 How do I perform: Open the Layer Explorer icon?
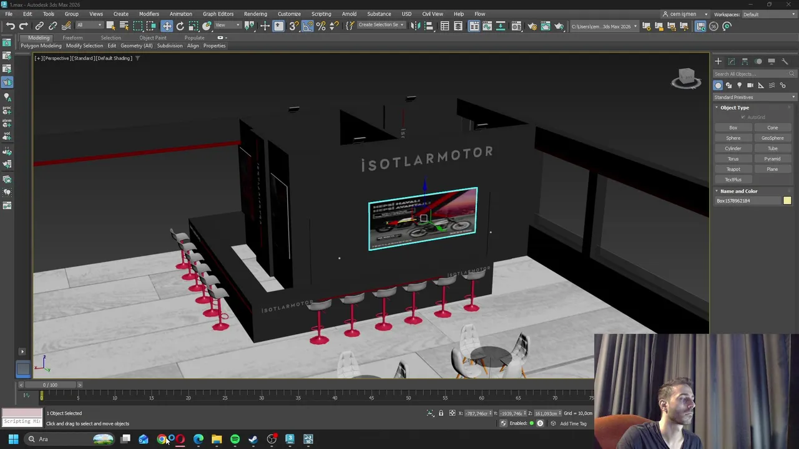coord(458,26)
